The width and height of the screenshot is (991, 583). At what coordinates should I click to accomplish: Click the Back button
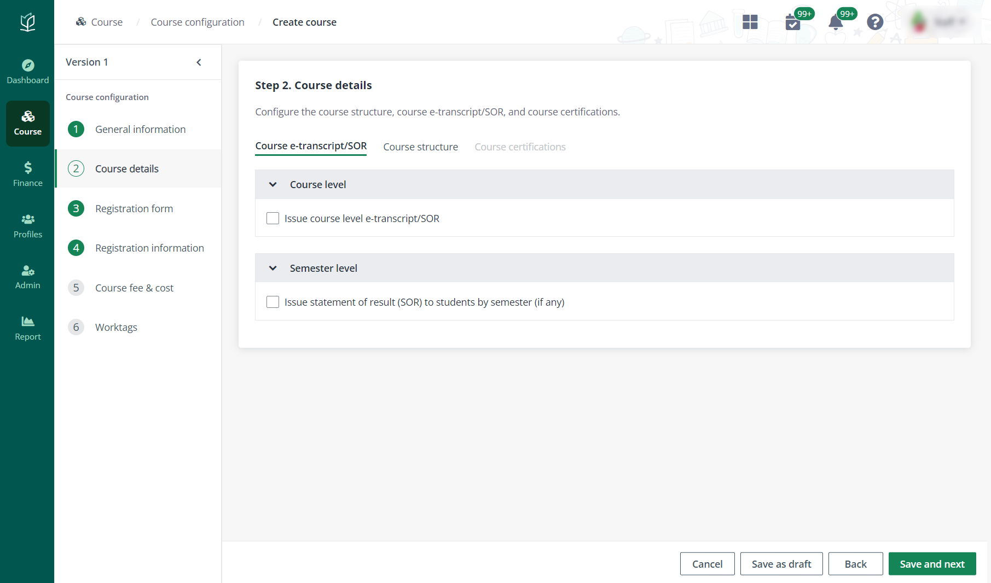(855, 564)
